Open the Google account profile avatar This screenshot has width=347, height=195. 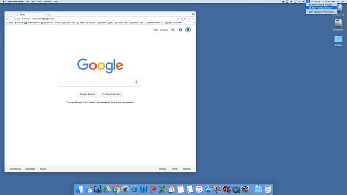(188, 30)
